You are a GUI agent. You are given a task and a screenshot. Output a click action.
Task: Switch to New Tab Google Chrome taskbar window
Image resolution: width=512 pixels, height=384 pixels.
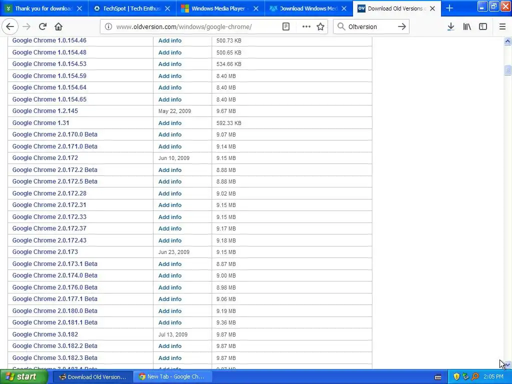(172, 377)
